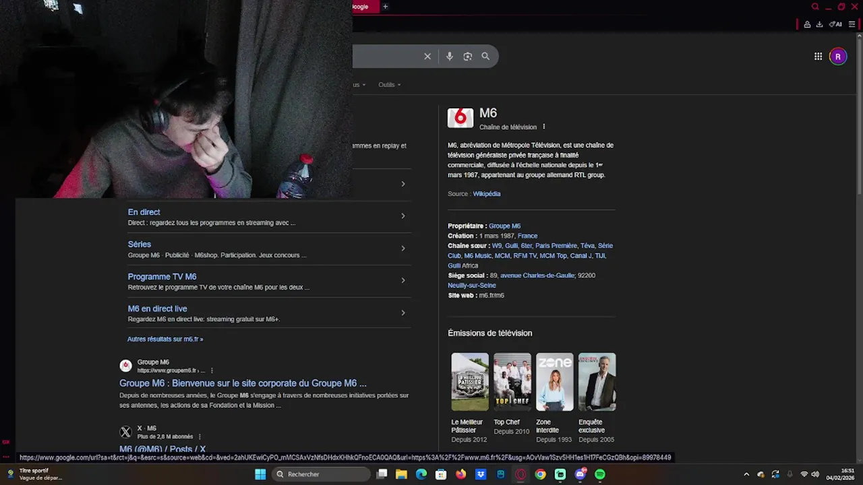The width and height of the screenshot is (863, 485).
Task: Open Dropbox from the taskbar
Action: (481, 474)
